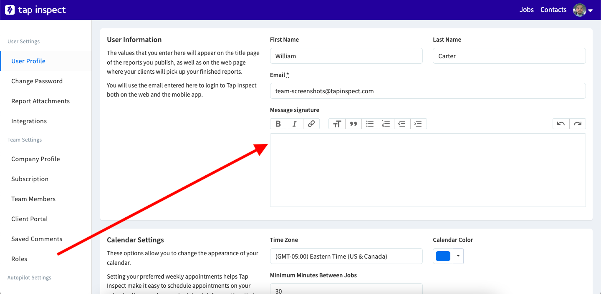Increase indent level in signature
Screen dimensions: 601x294
tap(418, 124)
